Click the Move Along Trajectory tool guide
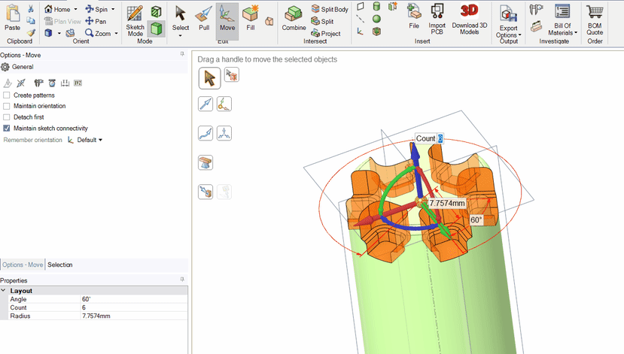The width and height of the screenshot is (624, 354). 205,133
